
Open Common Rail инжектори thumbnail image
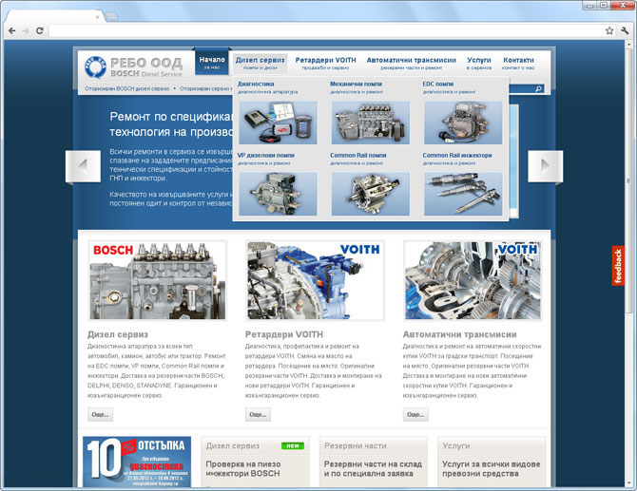point(463,194)
